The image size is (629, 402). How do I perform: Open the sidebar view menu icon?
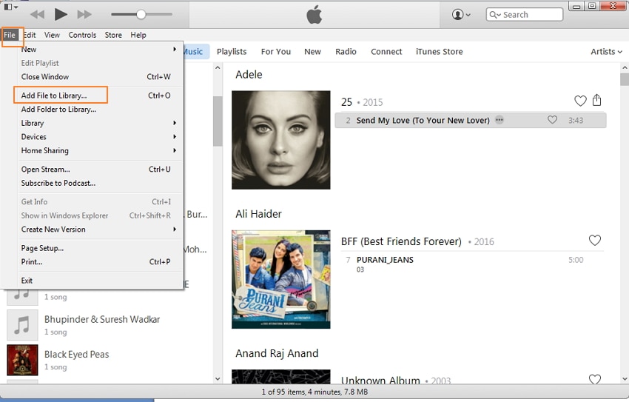tap(11, 7)
